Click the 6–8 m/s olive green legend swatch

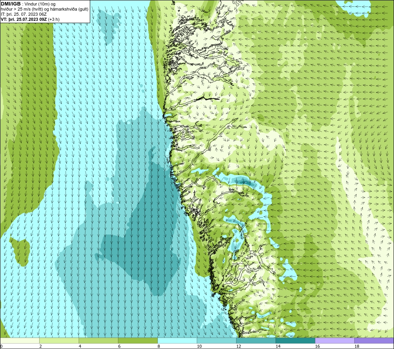(138, 340)
